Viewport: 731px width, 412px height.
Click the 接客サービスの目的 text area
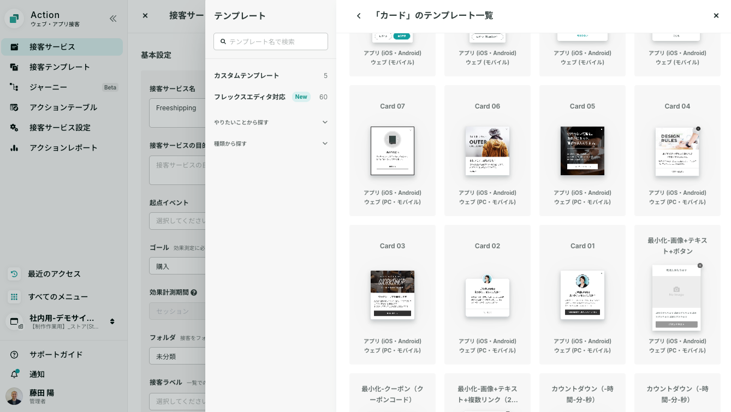[177, 170]
